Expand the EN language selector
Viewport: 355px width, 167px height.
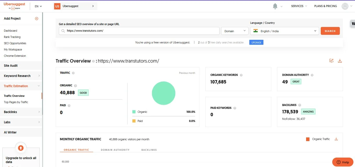[38, 6]
